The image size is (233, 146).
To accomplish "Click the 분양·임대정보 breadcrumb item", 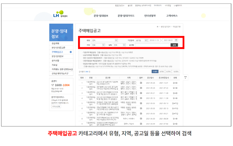I will (166, 27).
